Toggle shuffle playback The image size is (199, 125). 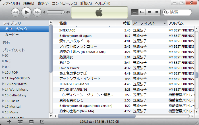coord(20,122)
